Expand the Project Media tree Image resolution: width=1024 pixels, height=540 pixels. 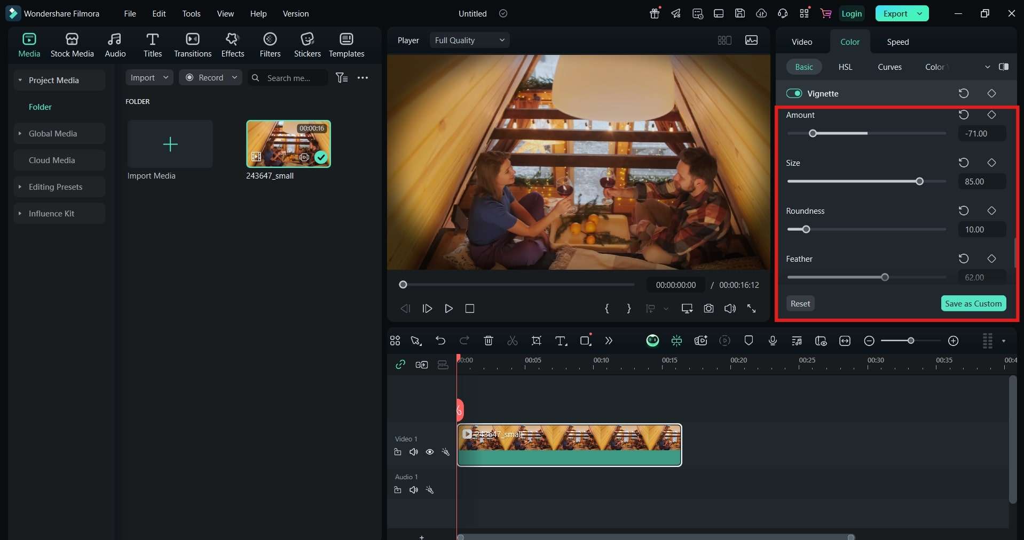pyautogui.click(x=20, y=80)
